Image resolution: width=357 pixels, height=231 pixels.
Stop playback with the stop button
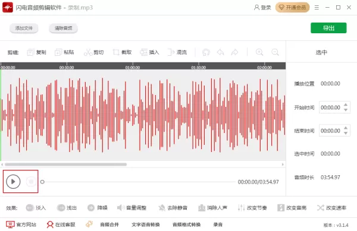31,182
